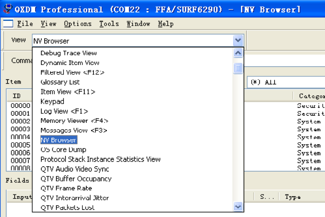
Task: Select Messages View <F3> entry
Action: pyautogui.click(x=74, y=130)
